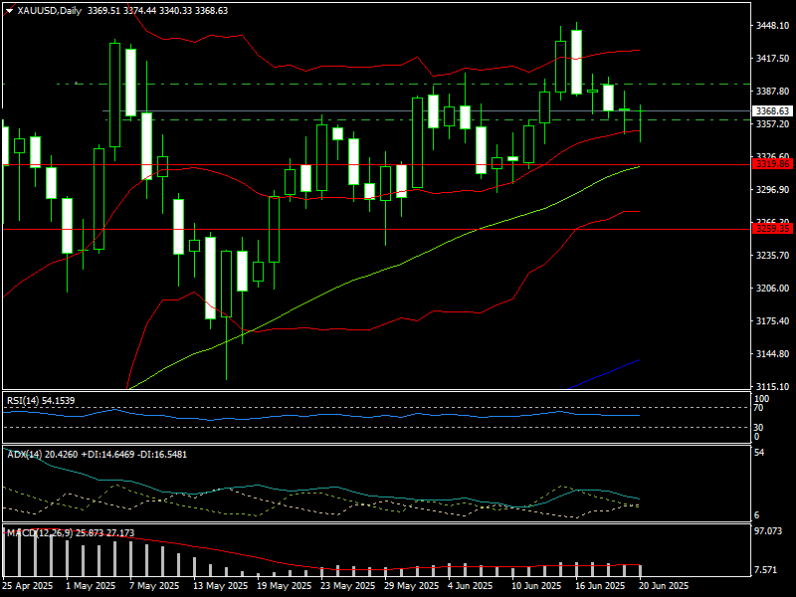
Task: Click the XAUUSD,Daily chart title
Action: click(x=51, y=11)
